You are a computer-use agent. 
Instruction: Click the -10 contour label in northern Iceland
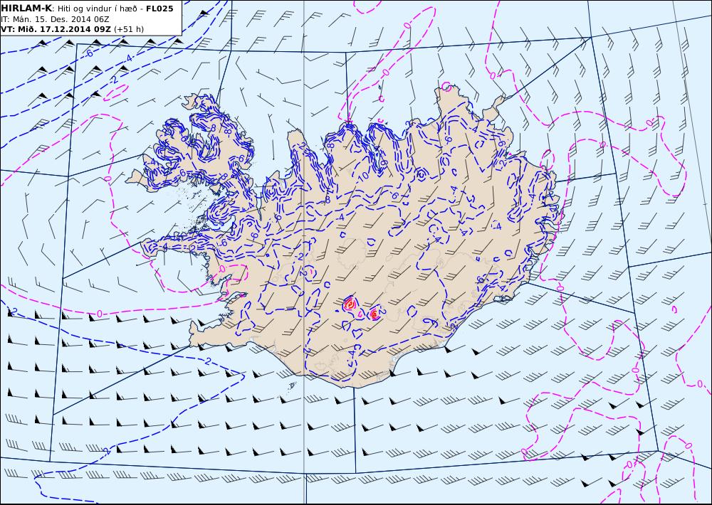click(x=362, y=176)
